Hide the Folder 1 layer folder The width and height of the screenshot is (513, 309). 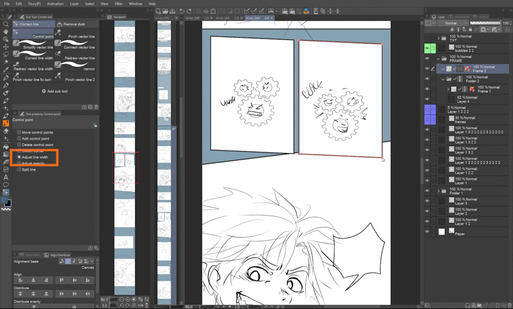coord(427,191)
